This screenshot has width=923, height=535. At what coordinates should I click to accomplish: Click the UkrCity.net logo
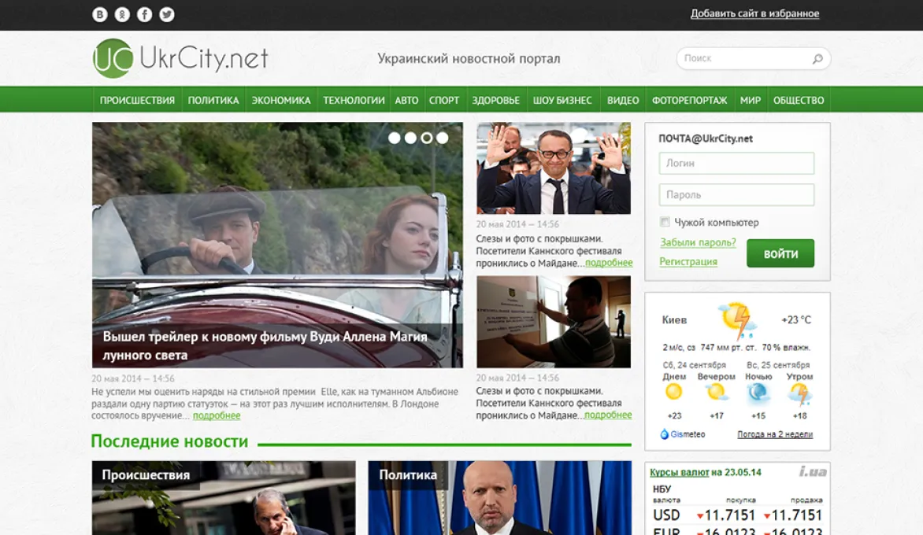coord(180,58)
